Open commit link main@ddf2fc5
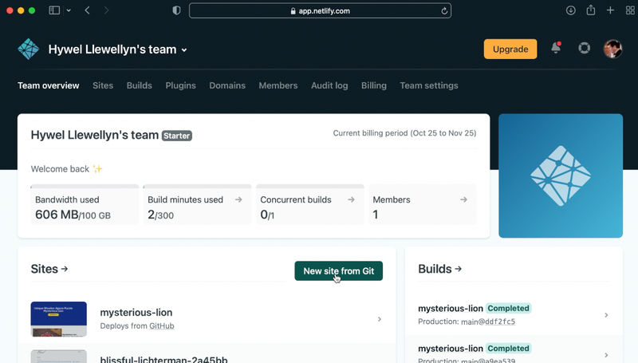This screenshot has height=363, width=638. 488,322
